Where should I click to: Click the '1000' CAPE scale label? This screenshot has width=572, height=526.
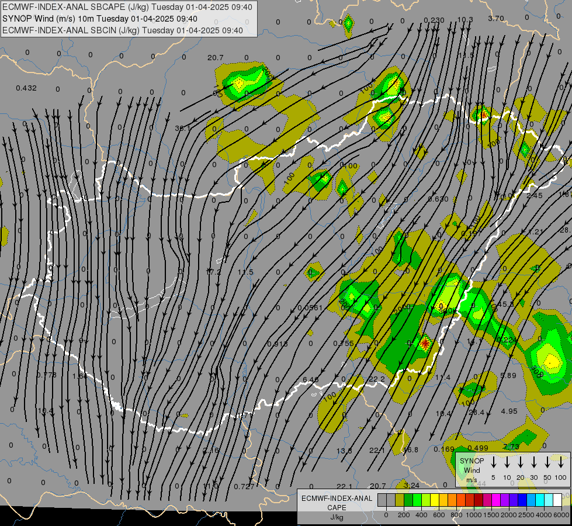pos(474,515)
